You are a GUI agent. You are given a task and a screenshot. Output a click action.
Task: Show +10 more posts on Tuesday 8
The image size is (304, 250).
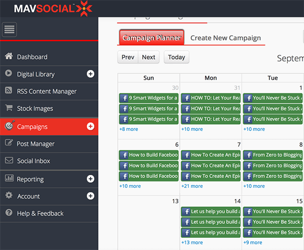pos(254,186)
